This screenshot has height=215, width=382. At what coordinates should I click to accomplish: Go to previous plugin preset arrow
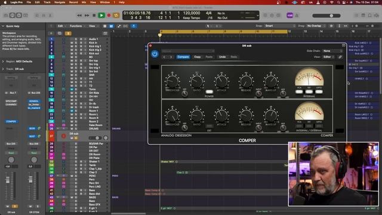click(164, 57)
